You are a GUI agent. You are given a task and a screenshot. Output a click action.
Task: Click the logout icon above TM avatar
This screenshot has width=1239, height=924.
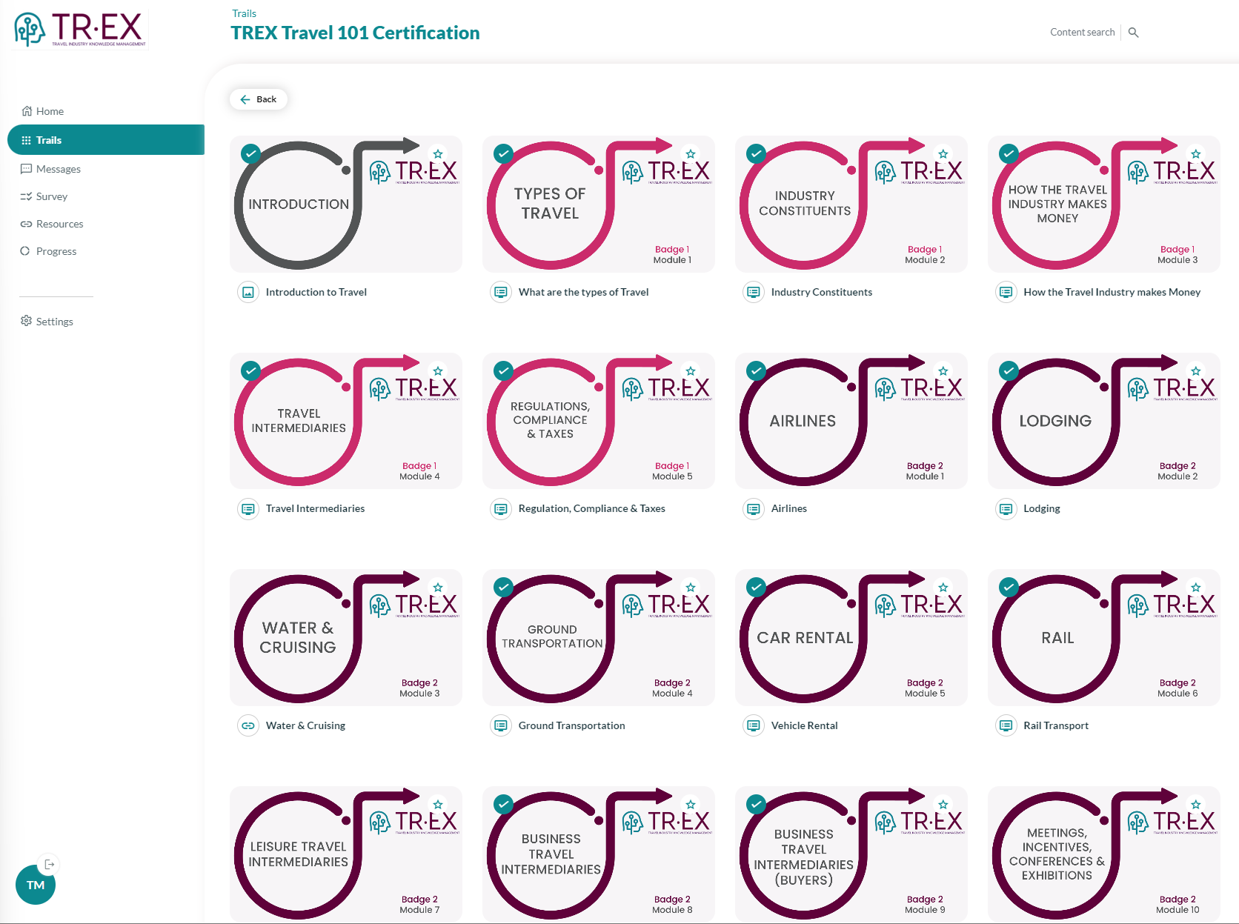[50, 864]
